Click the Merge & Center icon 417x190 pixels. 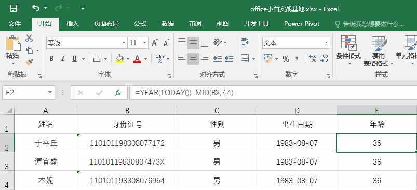point(245,59)
